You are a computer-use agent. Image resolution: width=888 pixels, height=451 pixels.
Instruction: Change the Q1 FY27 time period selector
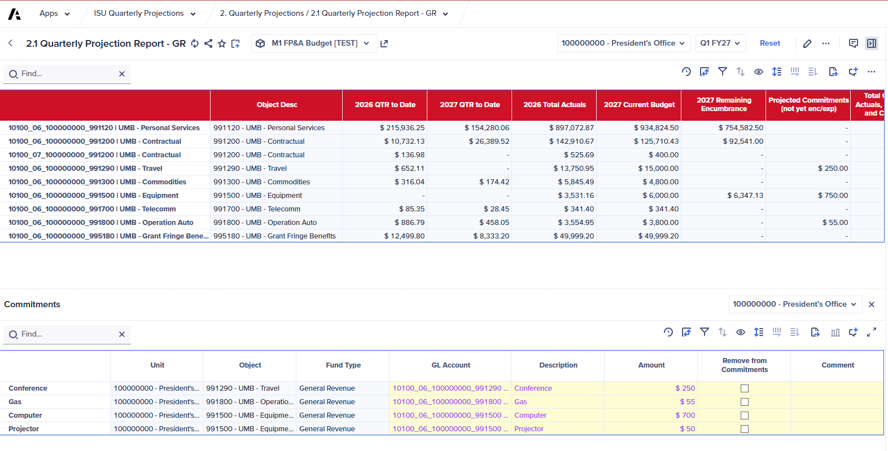click(x=720, y=43)
